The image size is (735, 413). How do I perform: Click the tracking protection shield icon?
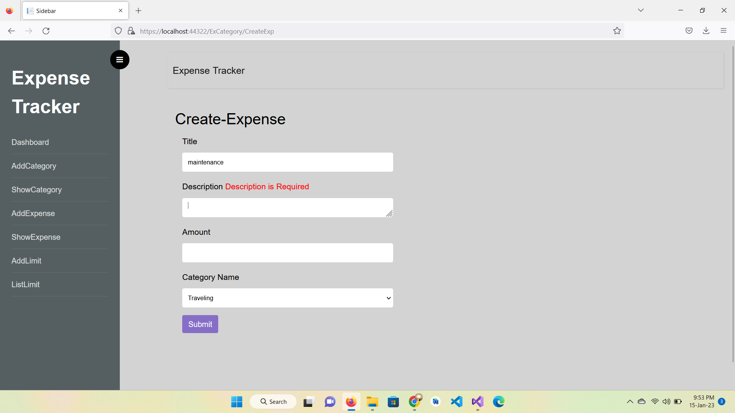118,31
